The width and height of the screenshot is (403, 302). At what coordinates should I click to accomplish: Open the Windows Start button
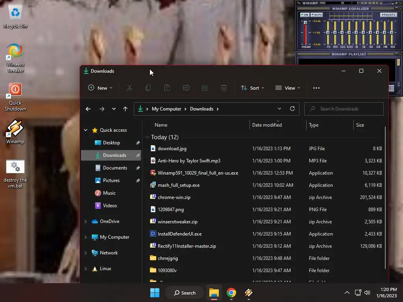[155, 293]
